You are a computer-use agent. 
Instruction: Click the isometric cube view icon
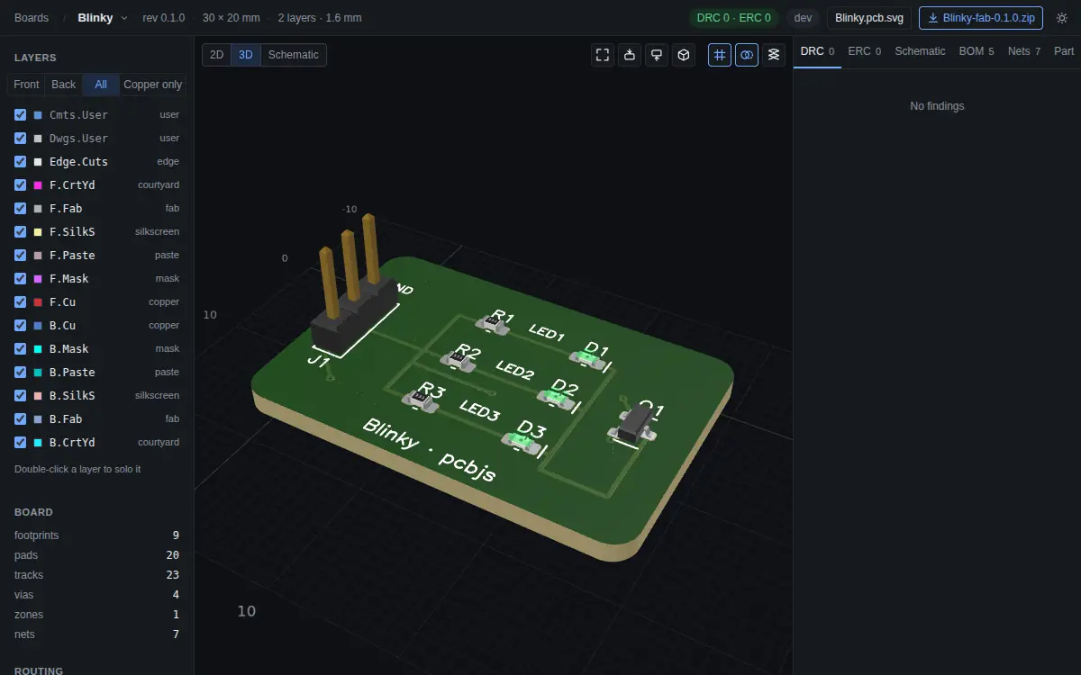[x=684, y=55]
